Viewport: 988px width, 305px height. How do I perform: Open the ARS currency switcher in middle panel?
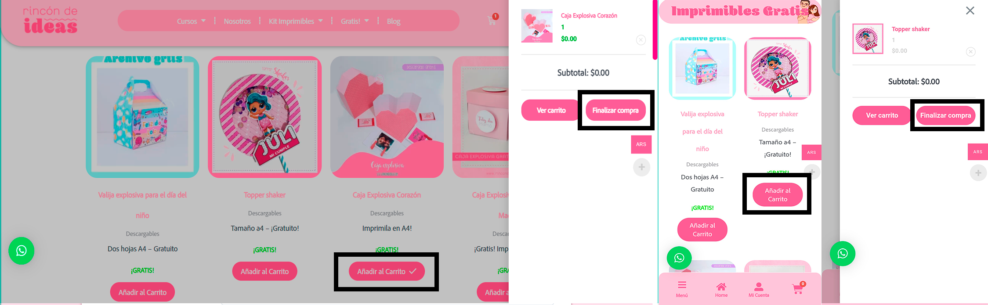click(641, 144)
